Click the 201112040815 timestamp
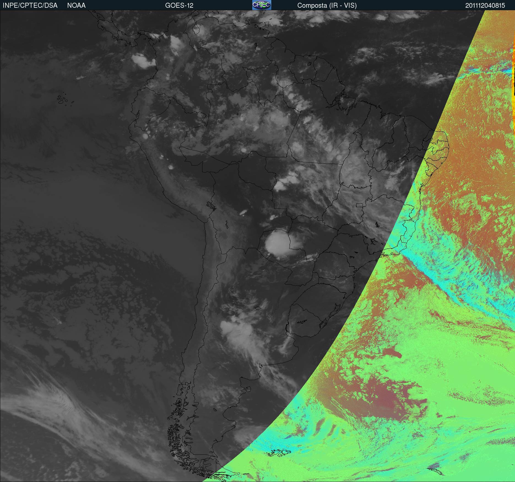This screenshot has width=515, height=482. (485, 6)
